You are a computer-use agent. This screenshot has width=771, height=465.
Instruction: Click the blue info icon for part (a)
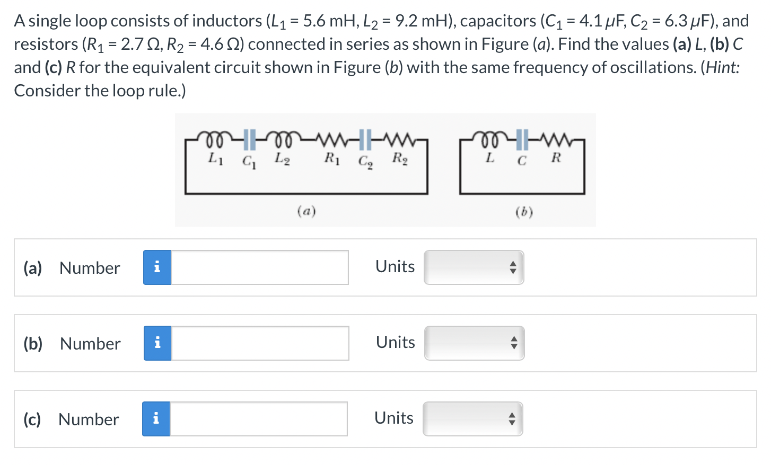coord(156,267)
